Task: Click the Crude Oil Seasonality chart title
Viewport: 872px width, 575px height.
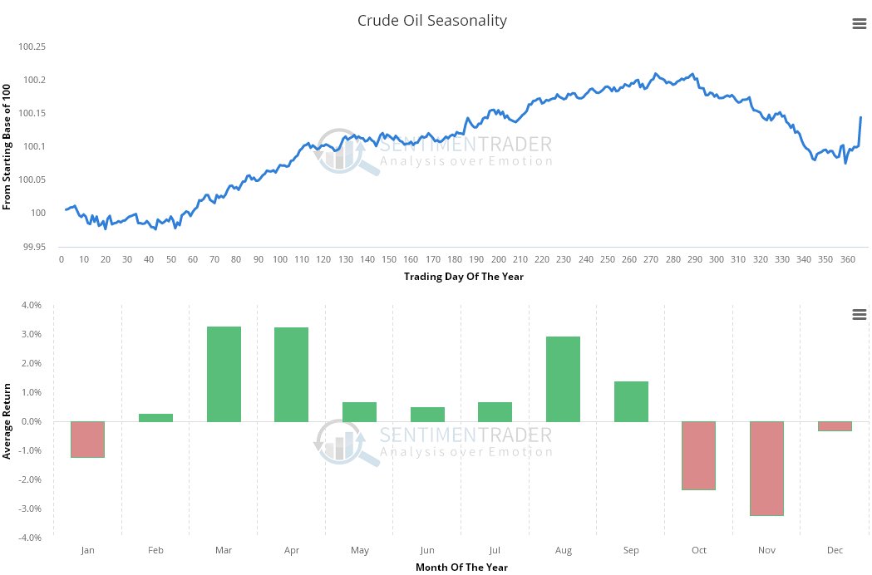Action: [431, 21]
